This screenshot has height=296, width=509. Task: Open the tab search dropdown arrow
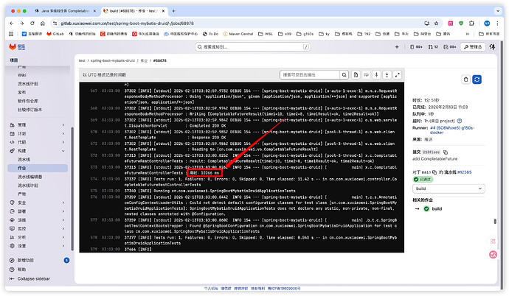click(498, 11)
